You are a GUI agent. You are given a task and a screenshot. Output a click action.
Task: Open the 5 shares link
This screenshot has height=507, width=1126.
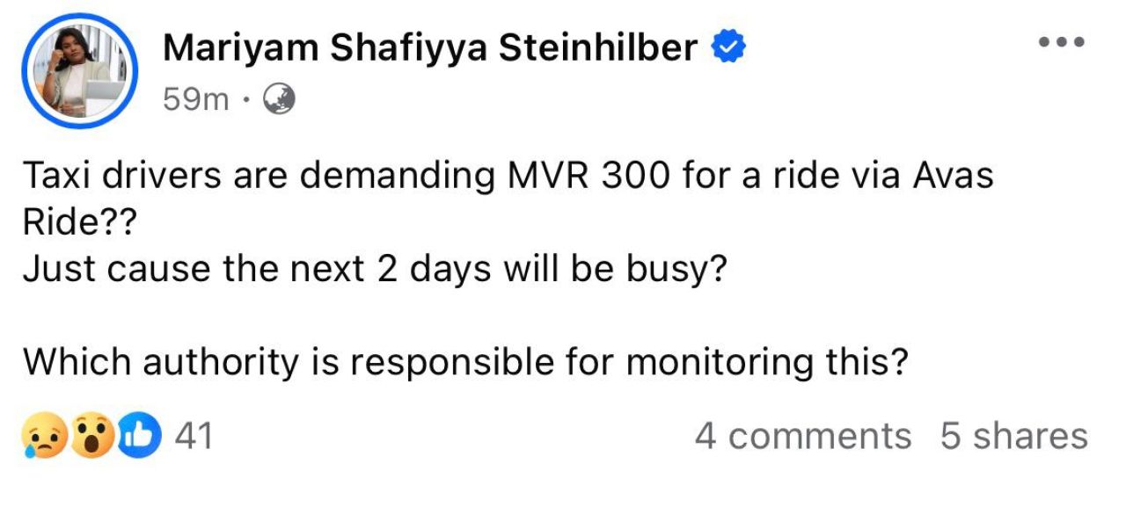tap(1013, 437)
